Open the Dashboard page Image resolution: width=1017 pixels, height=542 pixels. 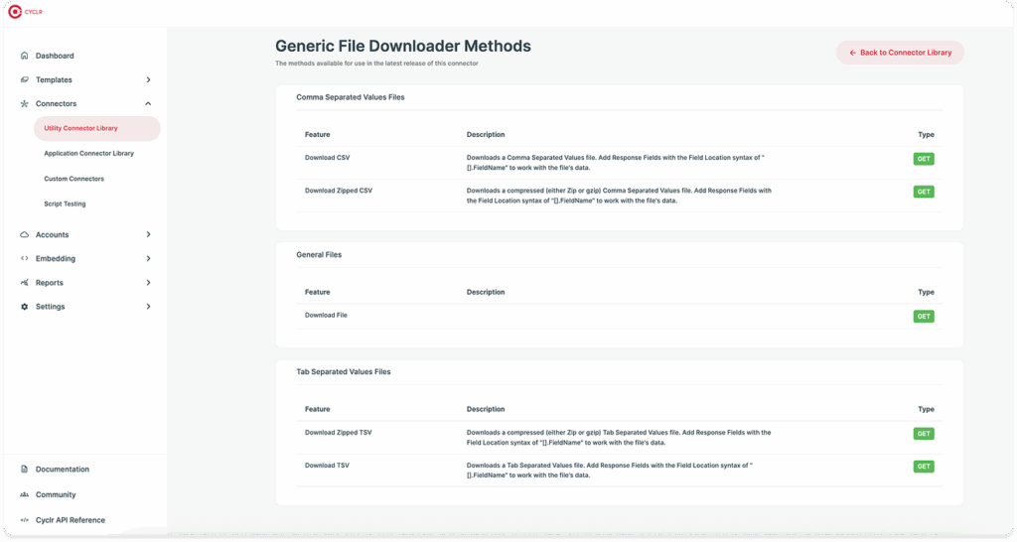click(55, 56)
